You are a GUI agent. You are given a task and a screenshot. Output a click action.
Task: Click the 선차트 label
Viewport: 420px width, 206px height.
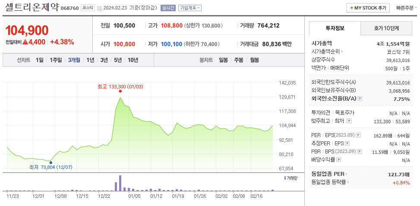[x=24, y=60]
